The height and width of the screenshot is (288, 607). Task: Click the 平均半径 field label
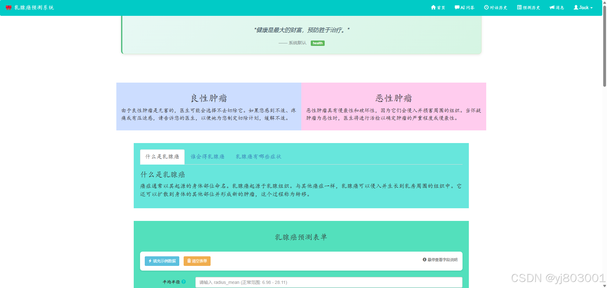pos(171,282)
